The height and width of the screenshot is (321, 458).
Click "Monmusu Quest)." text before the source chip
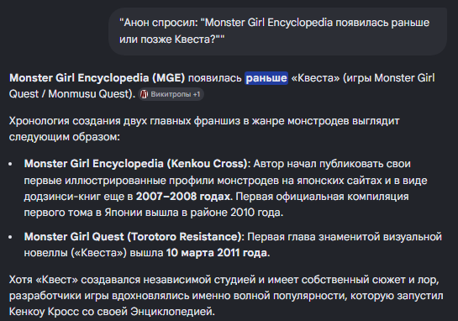(92, 94)
